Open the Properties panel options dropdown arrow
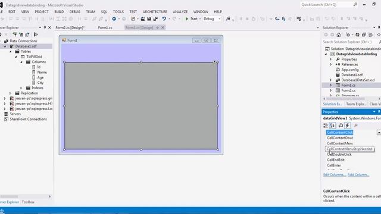Image resolution: width=381 pixels, height=214 pixels. [374, 112]
